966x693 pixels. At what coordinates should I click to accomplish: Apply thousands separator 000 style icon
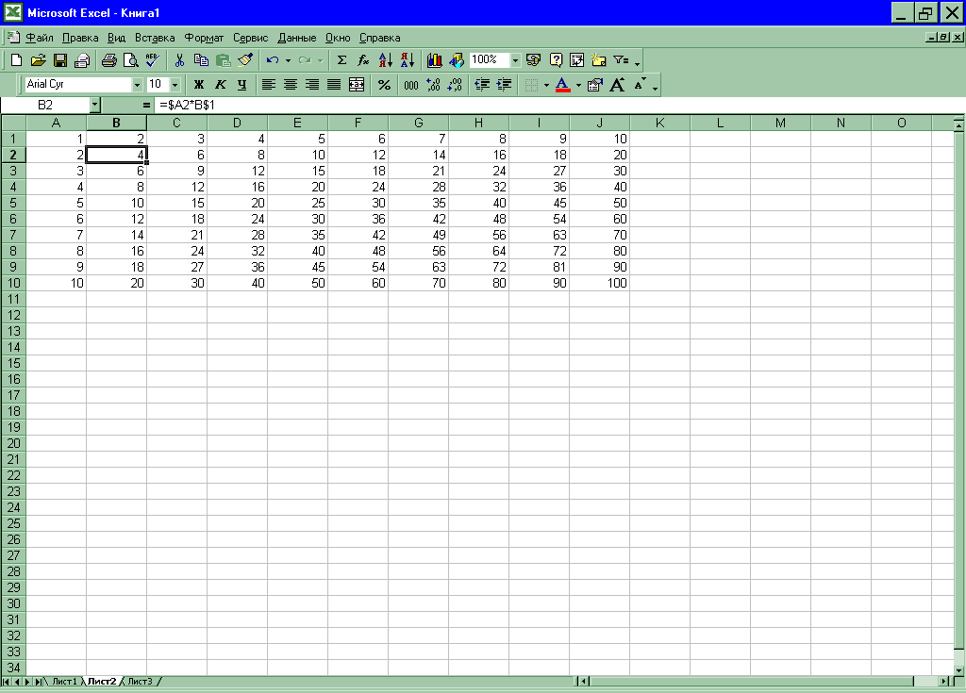411,85
